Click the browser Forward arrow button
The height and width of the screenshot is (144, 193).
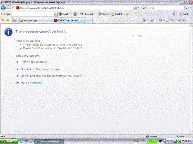click(x=8, y=8)
